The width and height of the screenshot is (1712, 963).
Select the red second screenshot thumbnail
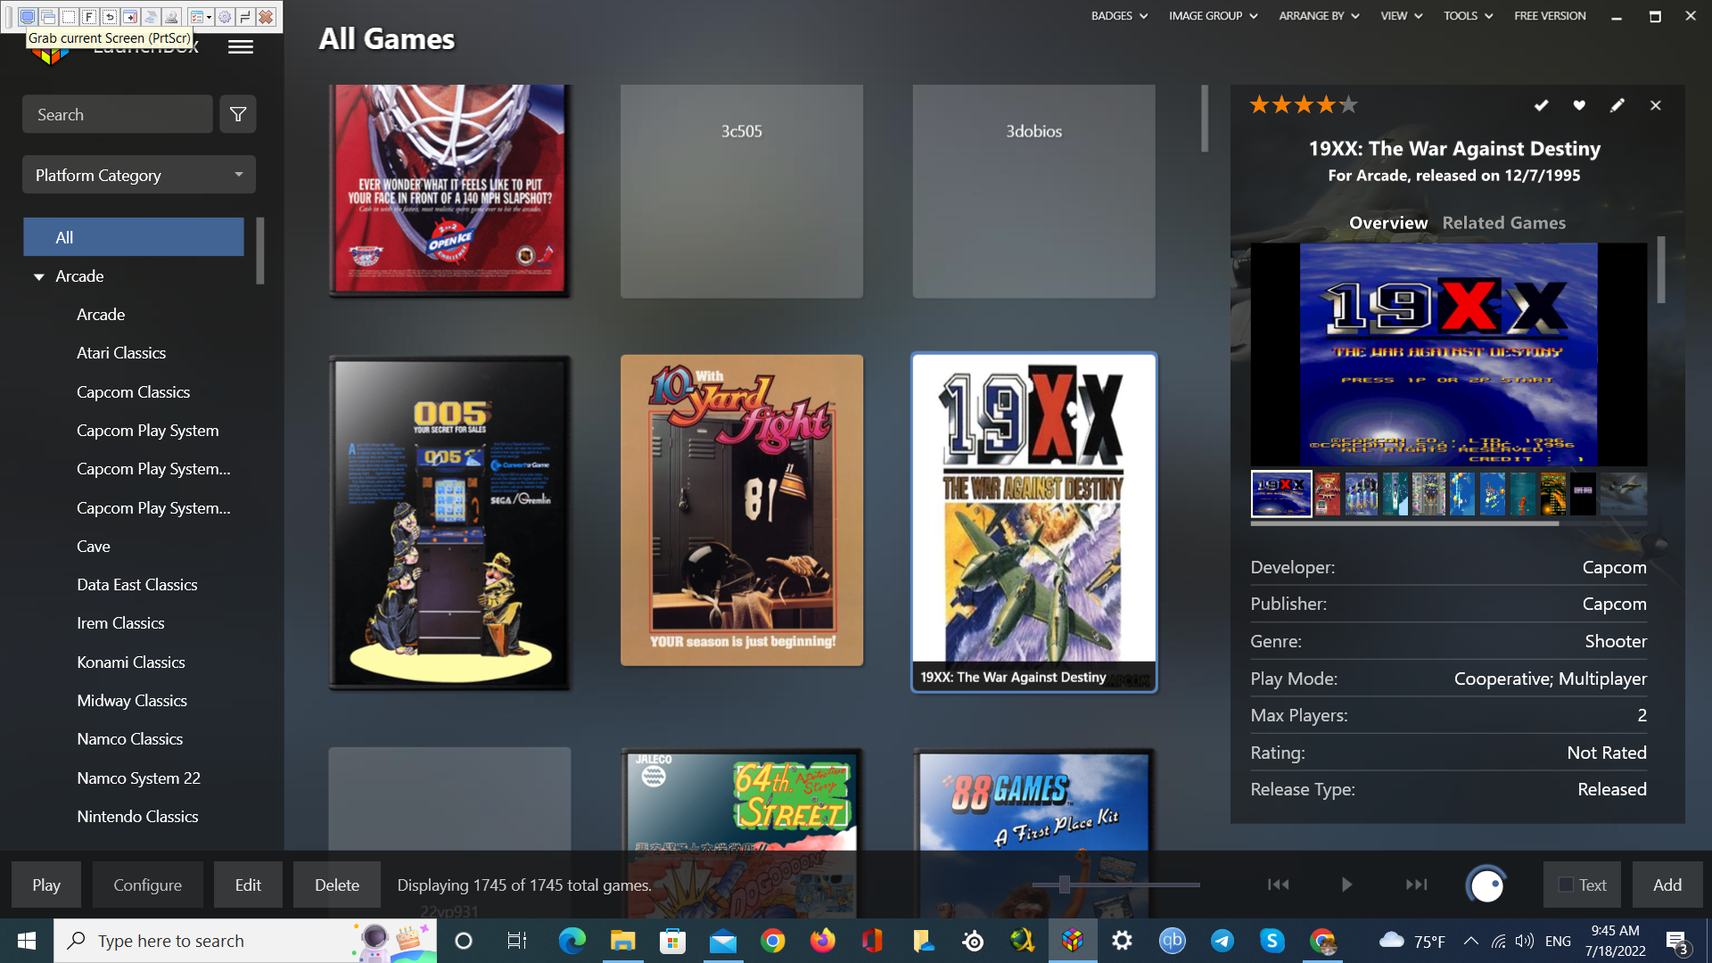1328,494
